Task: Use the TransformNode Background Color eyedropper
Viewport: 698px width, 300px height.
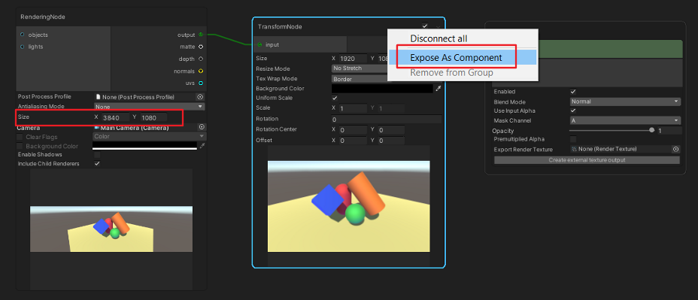Action: (x=439, y=89)
